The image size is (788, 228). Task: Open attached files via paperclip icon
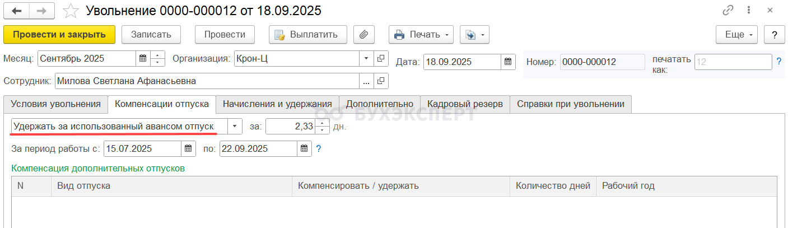tap(363, 35)
